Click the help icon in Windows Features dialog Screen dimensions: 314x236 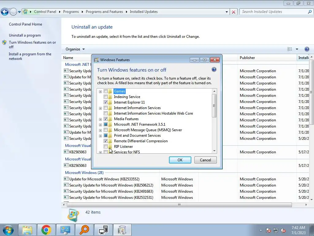click(214, 70)
